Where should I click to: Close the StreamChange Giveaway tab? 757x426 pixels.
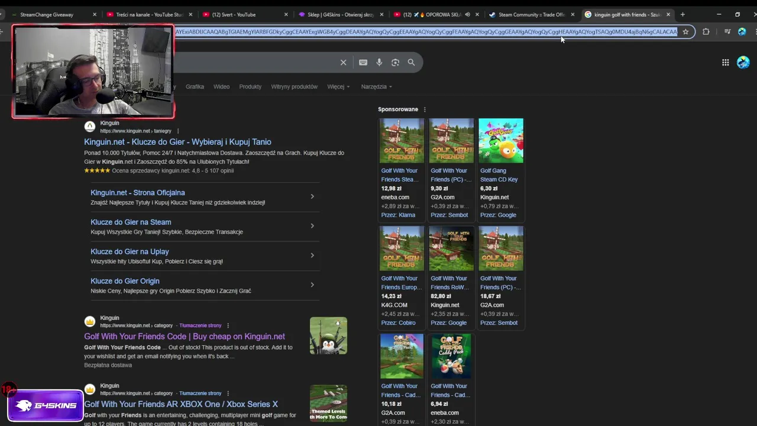pos(95,14)
